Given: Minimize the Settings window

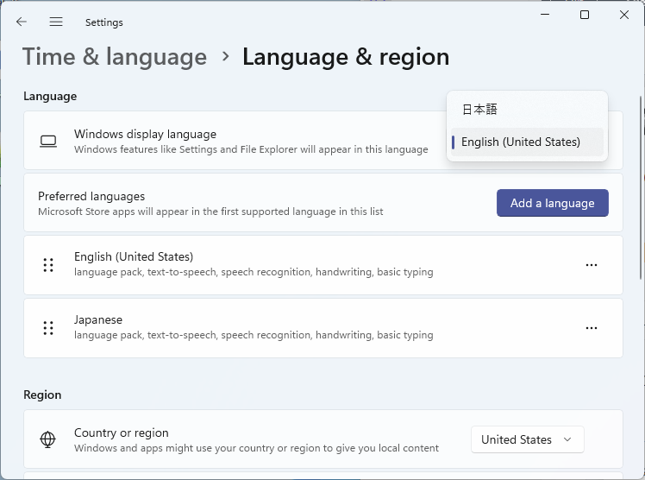Looking at the screenshot, I should point(545,15).
